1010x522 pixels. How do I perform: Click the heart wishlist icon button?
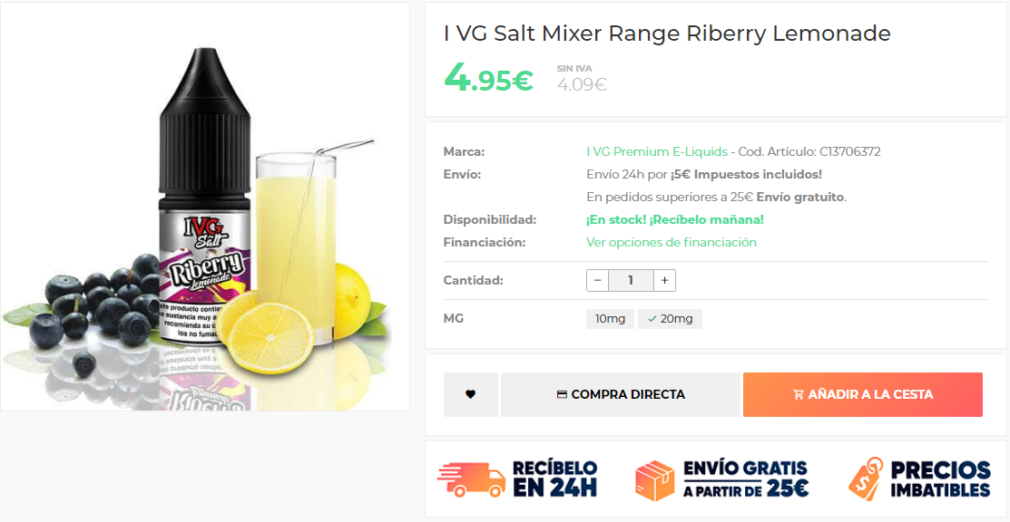pyautogui.click(x=470, y=394)
